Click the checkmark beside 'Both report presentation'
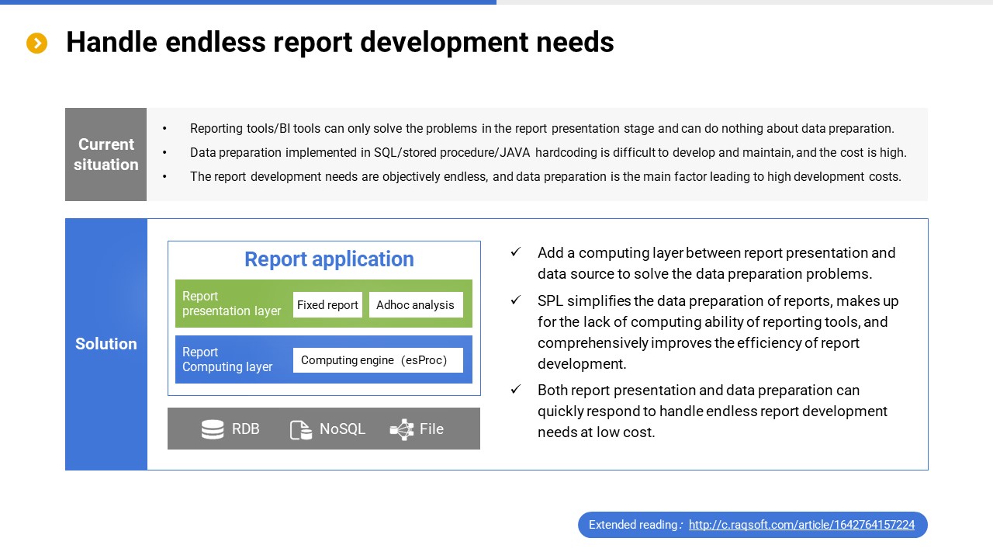This screenshot has height=559, width=993. 516,390
